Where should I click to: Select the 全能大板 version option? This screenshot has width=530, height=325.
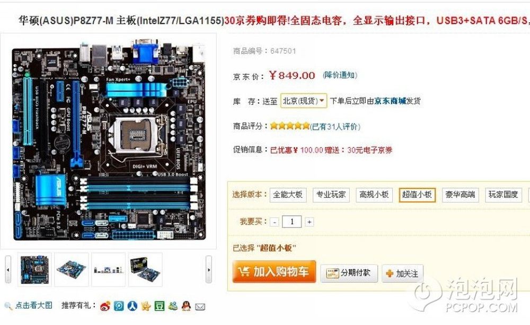(288, 195)
